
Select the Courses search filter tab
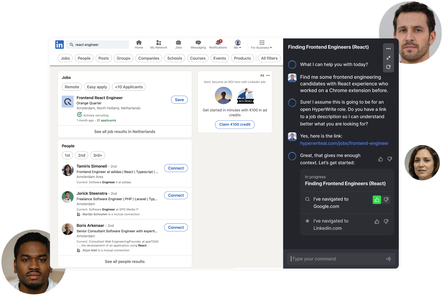coord(198,58)
